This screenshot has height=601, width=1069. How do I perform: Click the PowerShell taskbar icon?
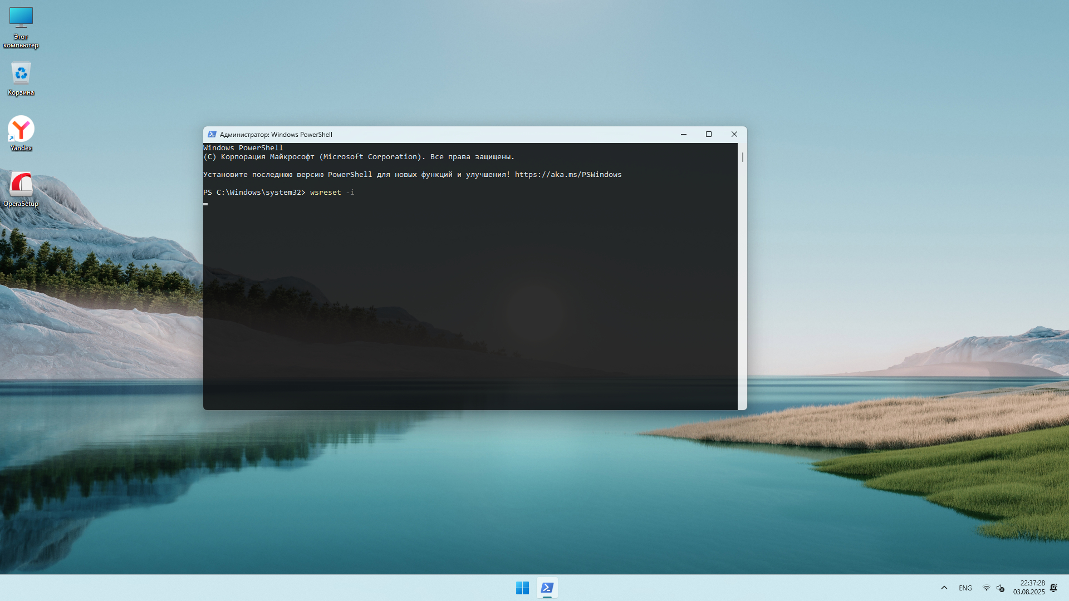point(547,588)
